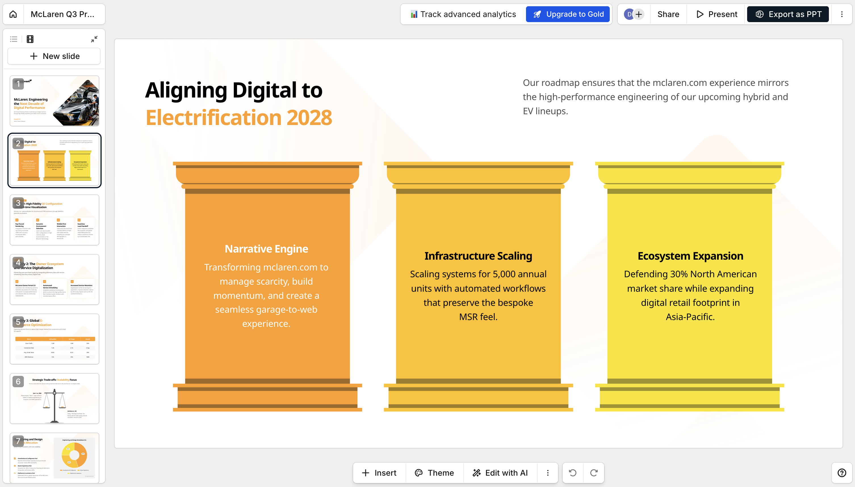Open bottom toolbar more options dots
The height and width of the screenshot is (487, 855).
pyautogui.click(x=548, y=473)
